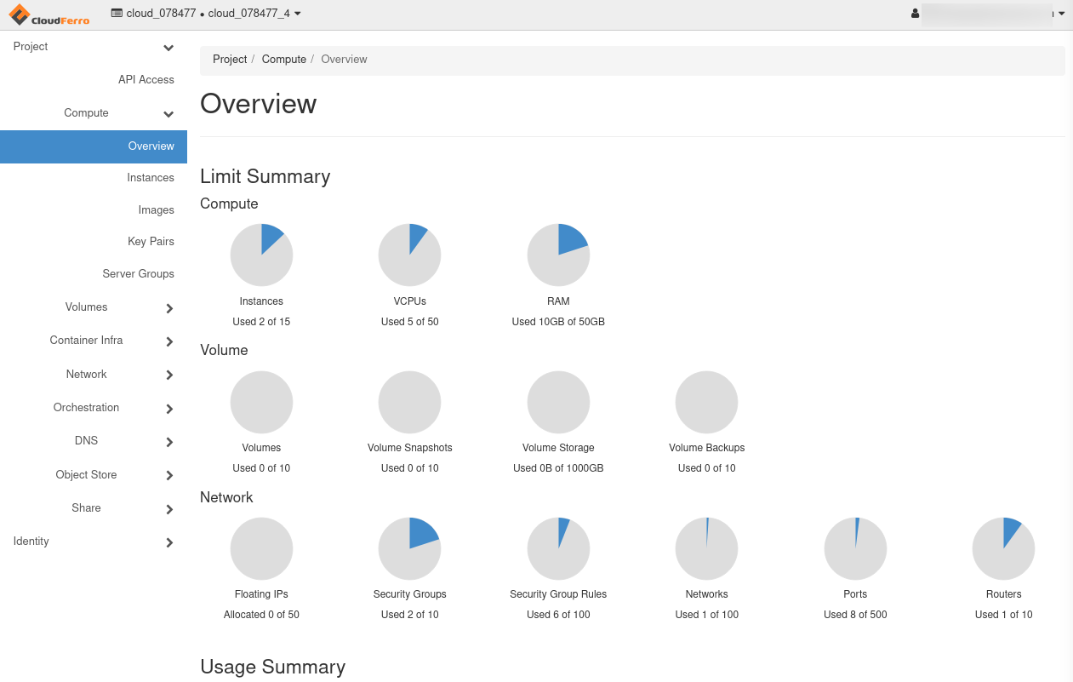
Task: Expand the Identity sidebar section
Action: pos(169,542)
